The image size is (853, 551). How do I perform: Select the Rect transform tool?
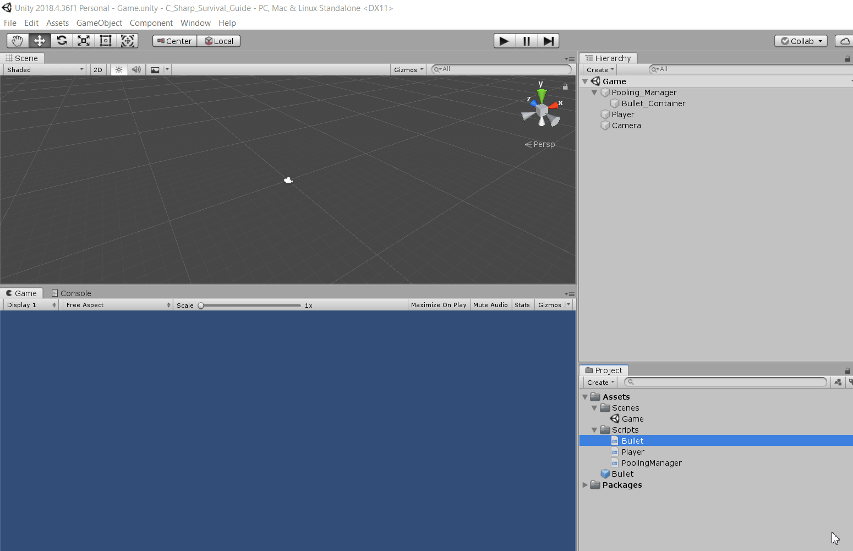tap(106, 41)
